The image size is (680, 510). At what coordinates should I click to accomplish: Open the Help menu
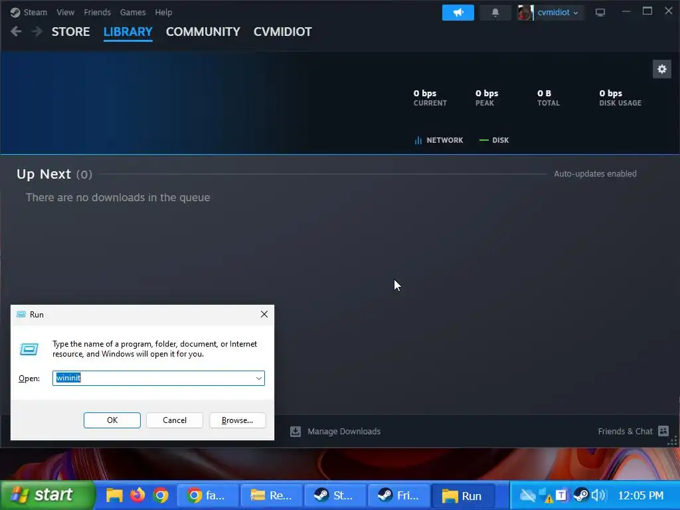pyautogui.click(x=163, y=12)
